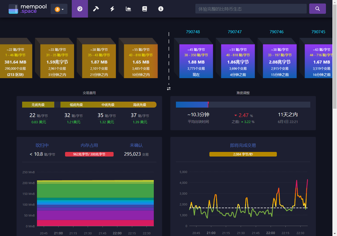
Task: Open the Lightning network page
Action: click(x=112, y=9)
